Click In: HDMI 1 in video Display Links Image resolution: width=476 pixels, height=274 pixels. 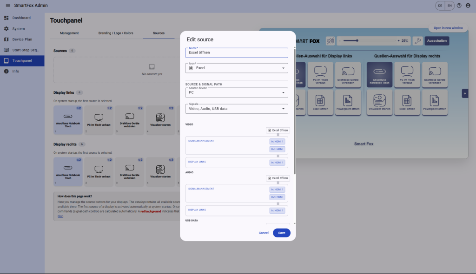pyautogui.click(x=277, y=163)
